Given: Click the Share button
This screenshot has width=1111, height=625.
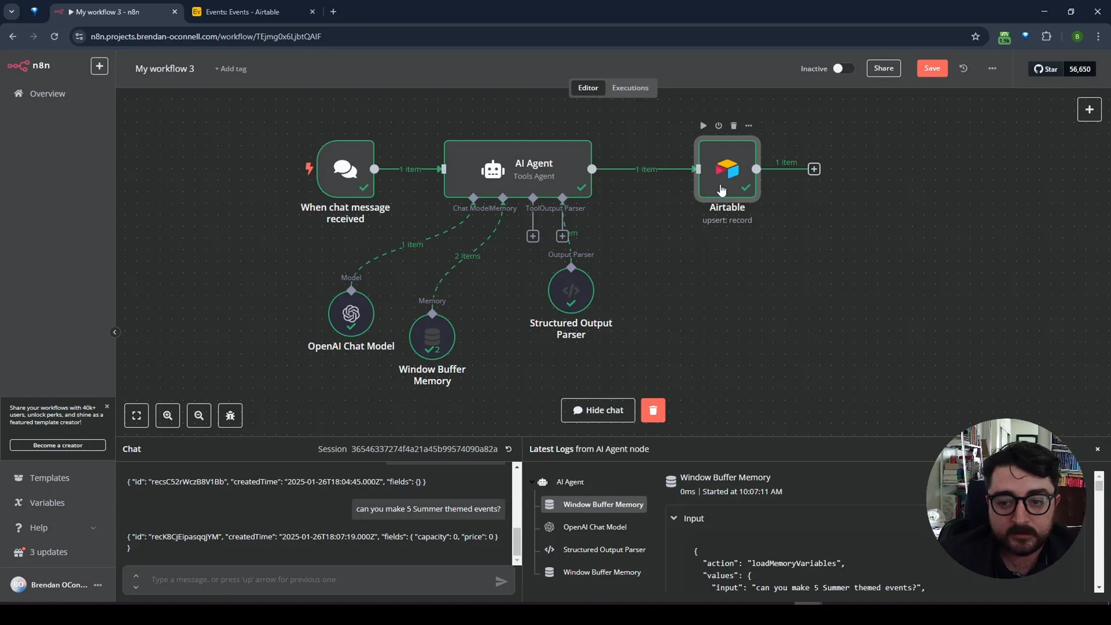Looking at the screenshot, I should (884, 68).
